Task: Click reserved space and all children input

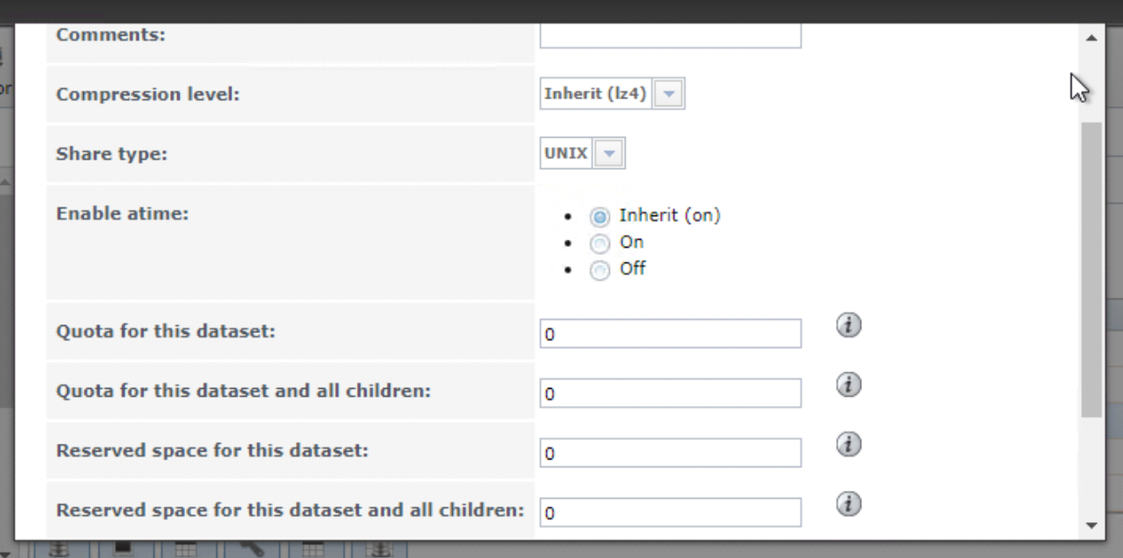Action: (670, 513)
